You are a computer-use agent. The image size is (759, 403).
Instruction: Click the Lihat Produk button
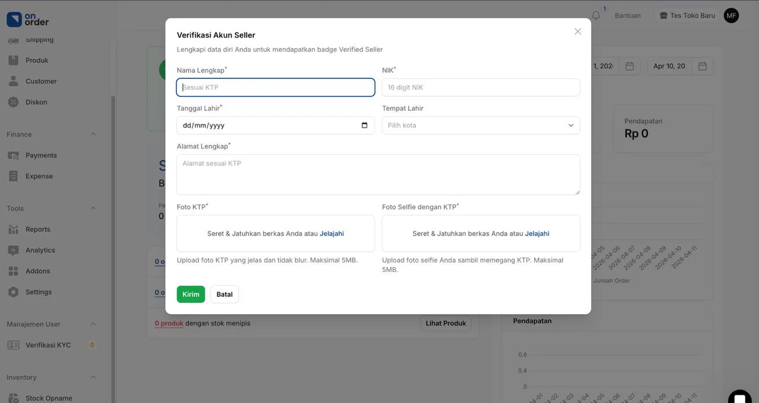point(446,323)
